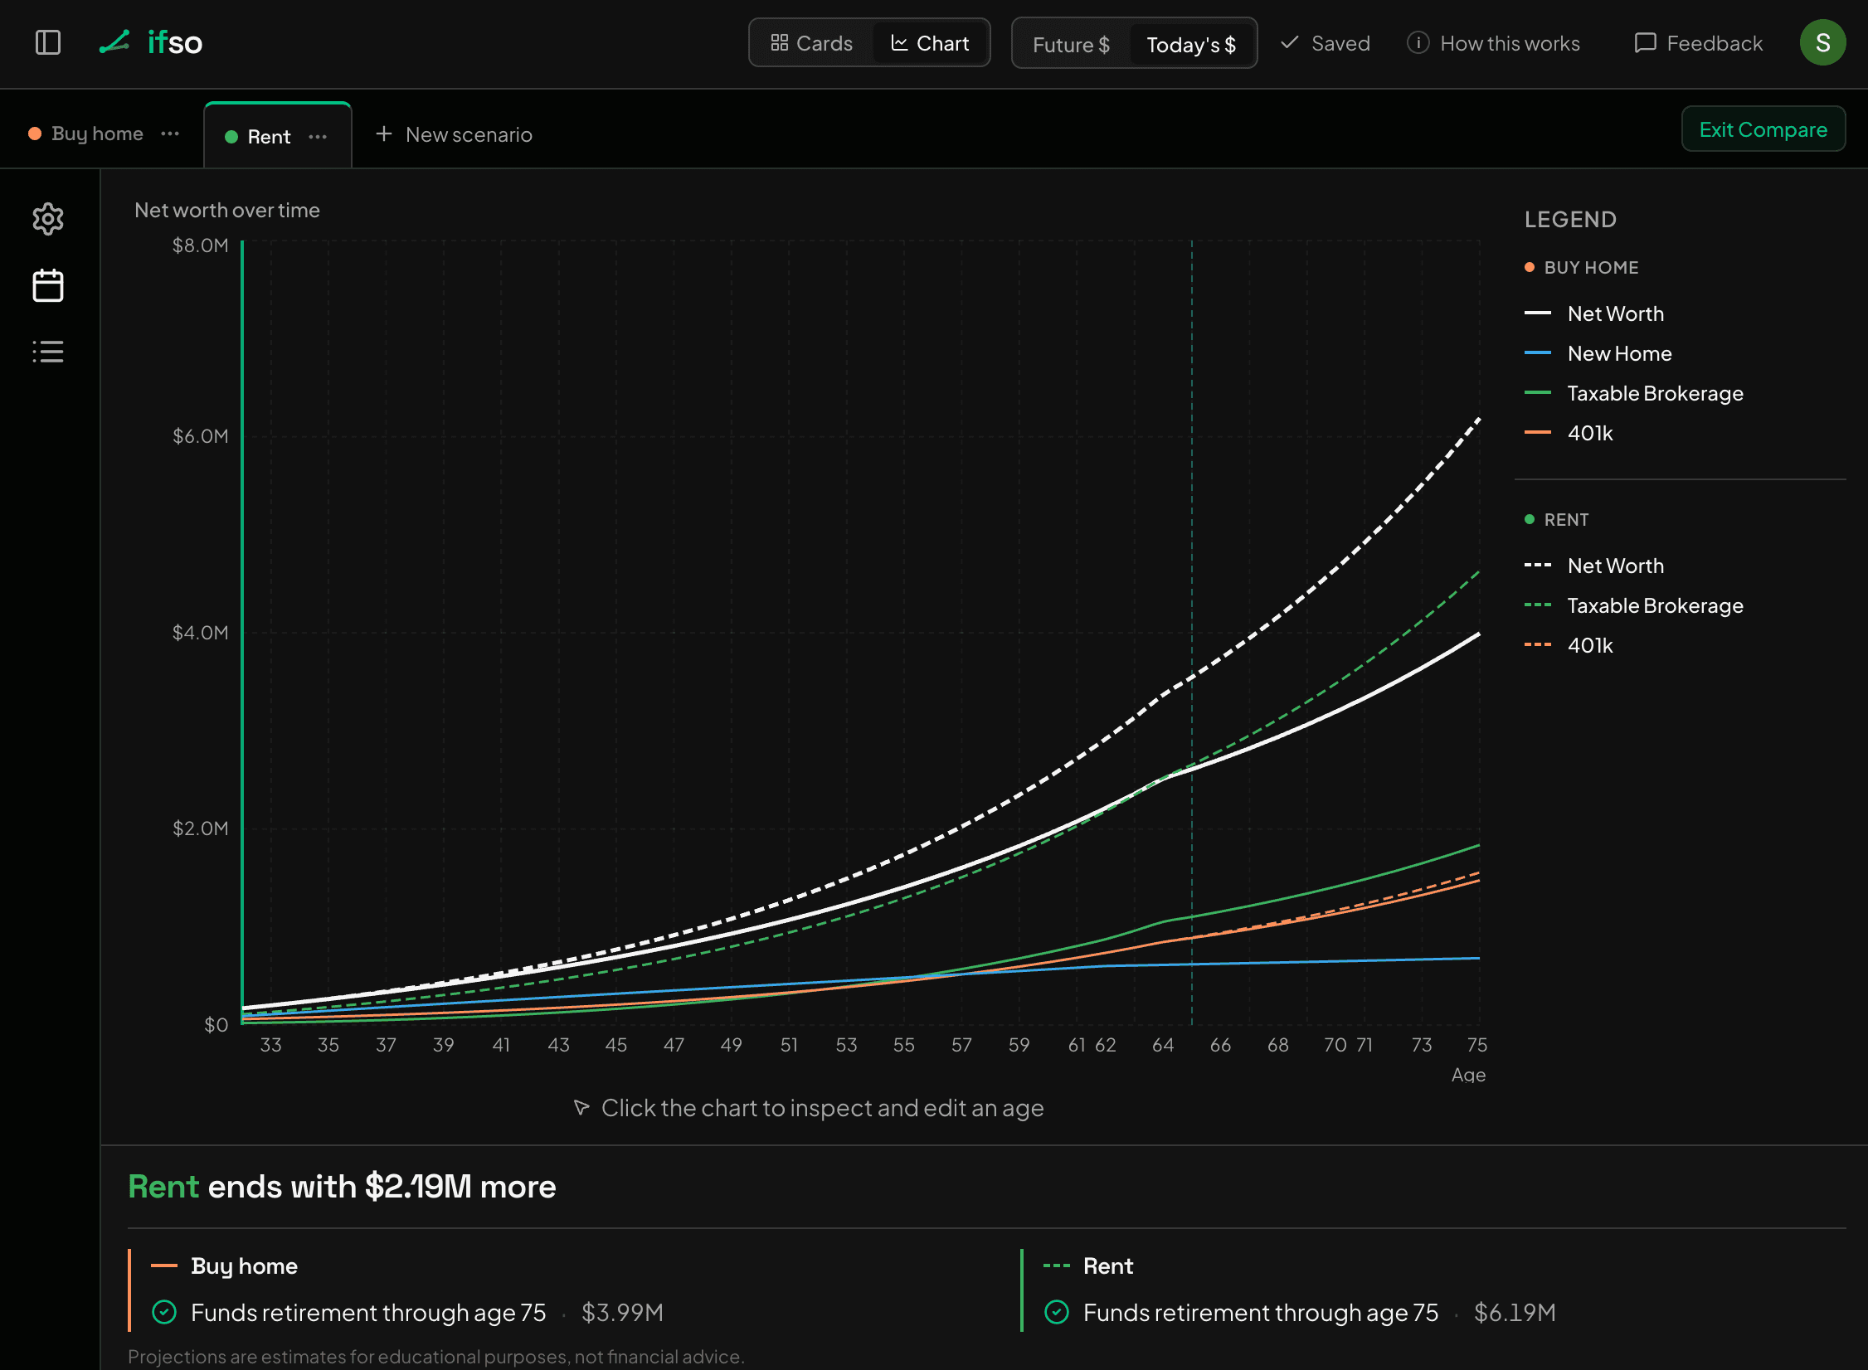Click age 55 on the x-axis
1868x1370 pixels.
tap(904, 1045)
